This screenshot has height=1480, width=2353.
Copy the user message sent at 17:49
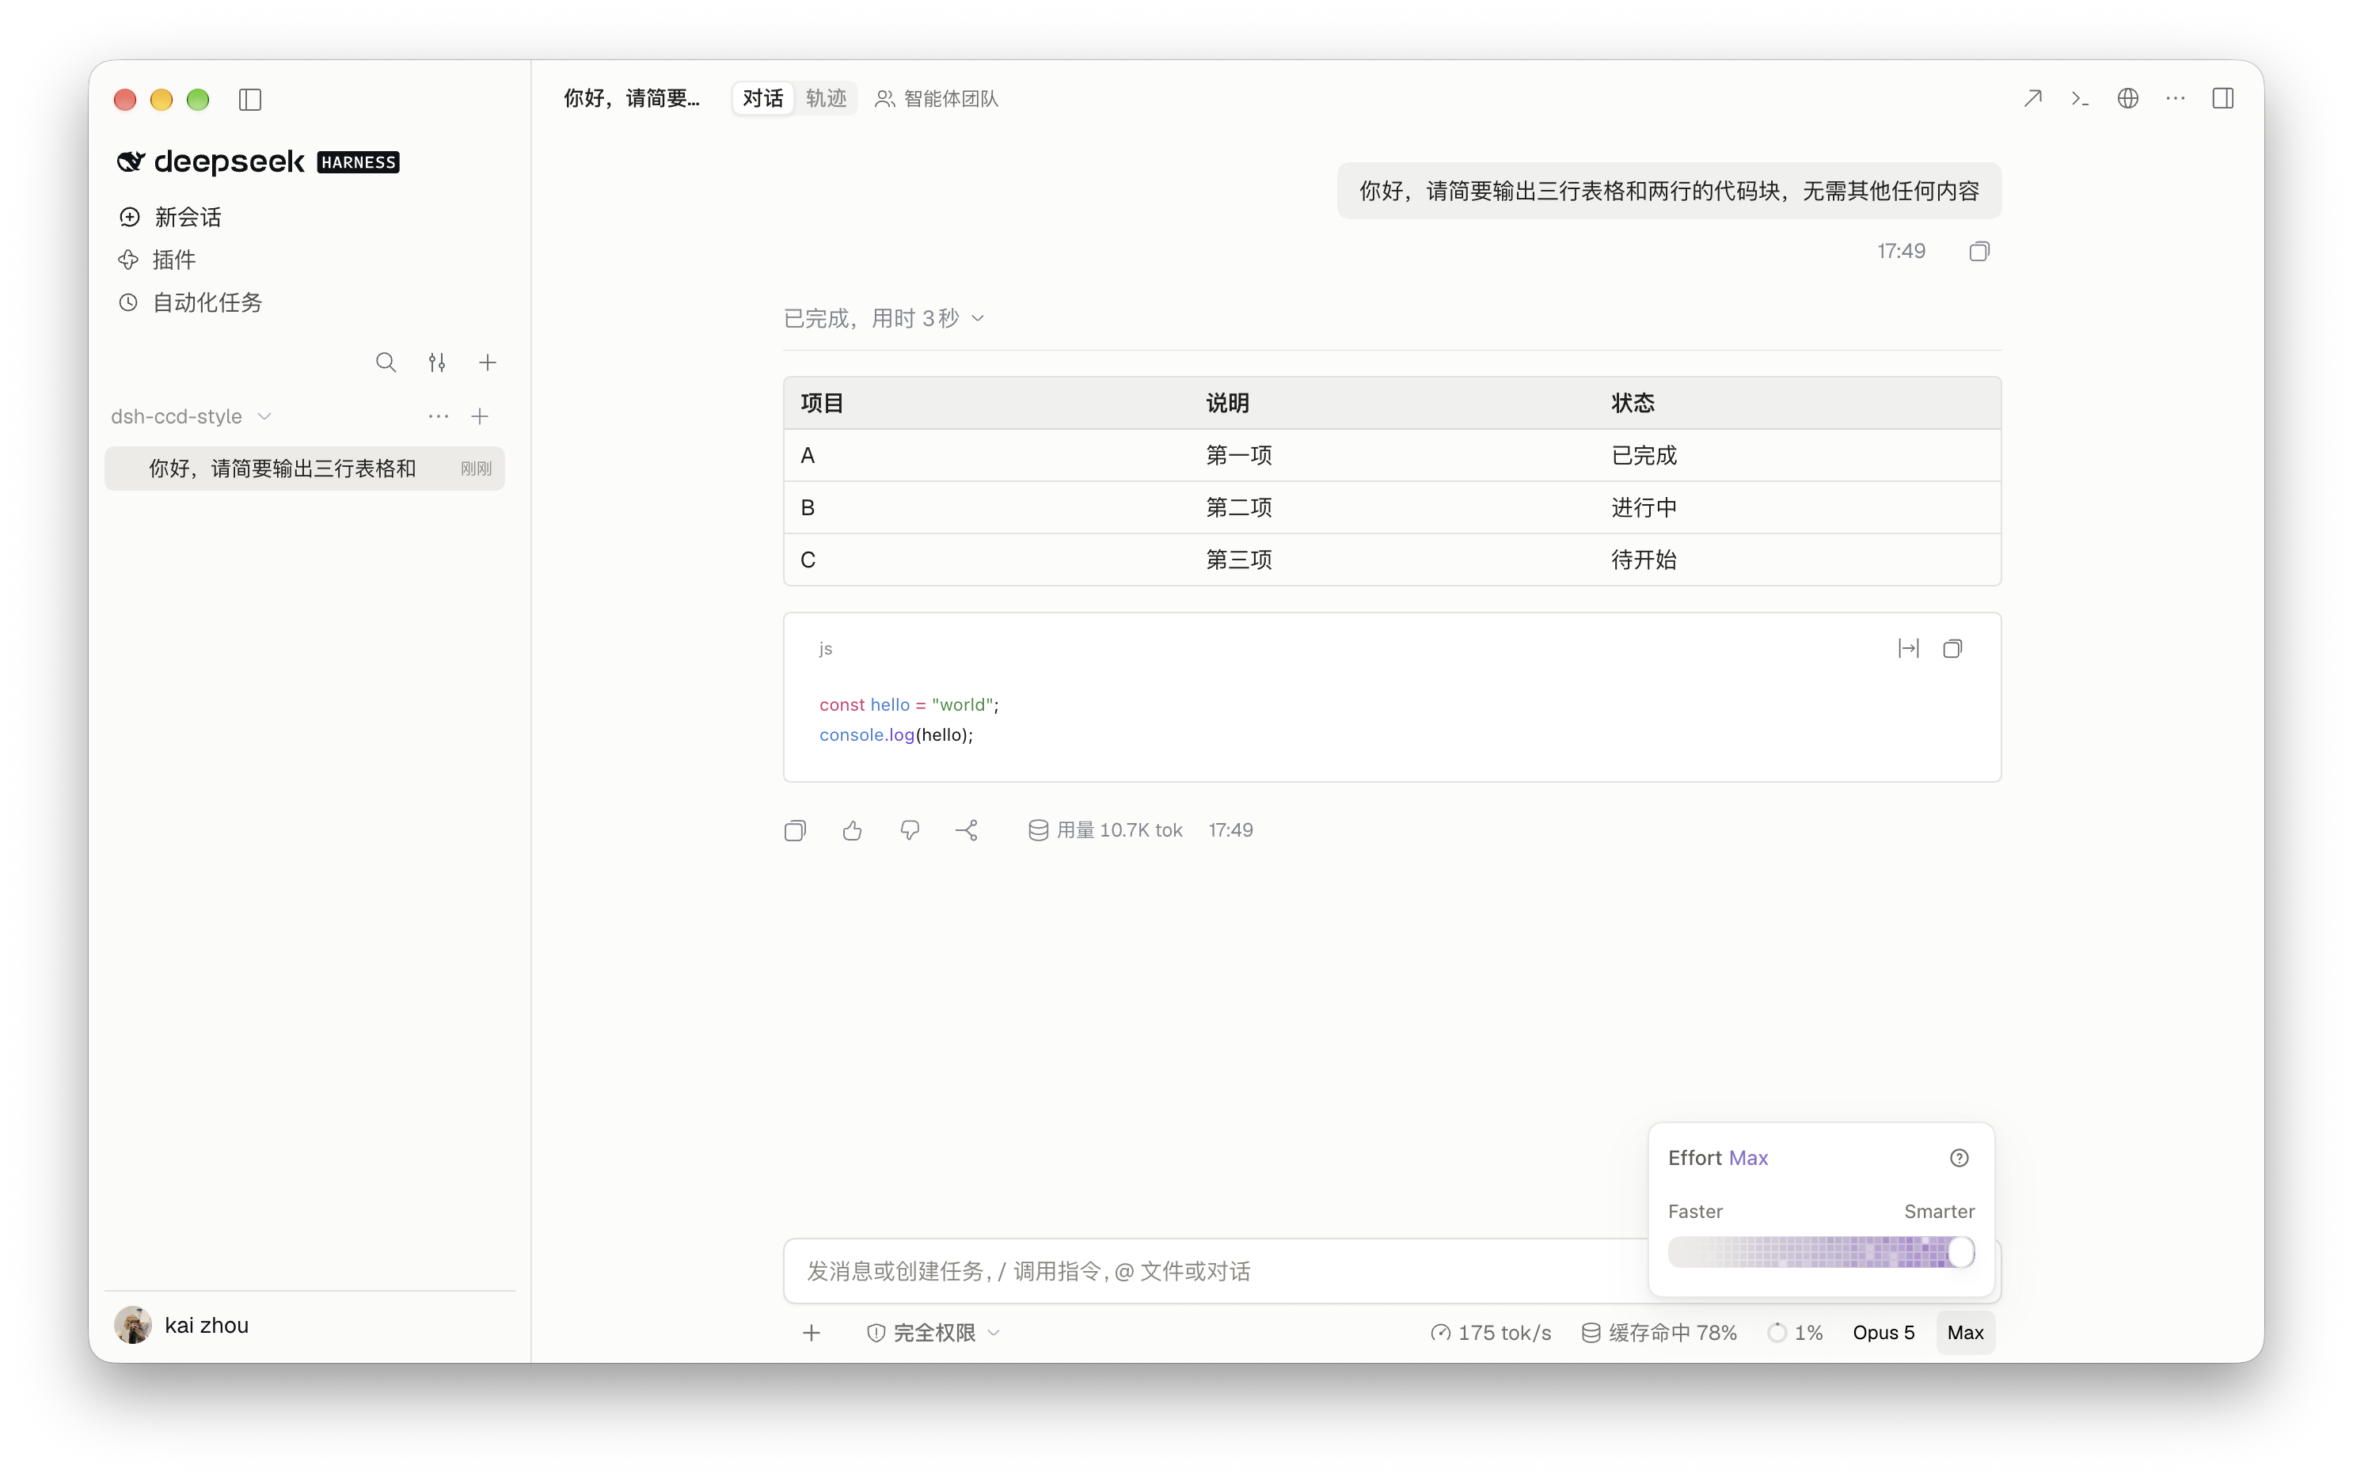[x=1979, y=252]
